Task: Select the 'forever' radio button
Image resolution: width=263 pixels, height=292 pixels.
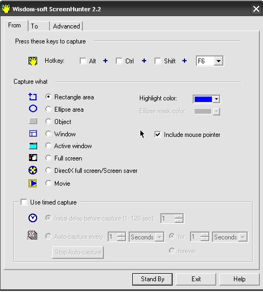Action: [x=172, y=251]
